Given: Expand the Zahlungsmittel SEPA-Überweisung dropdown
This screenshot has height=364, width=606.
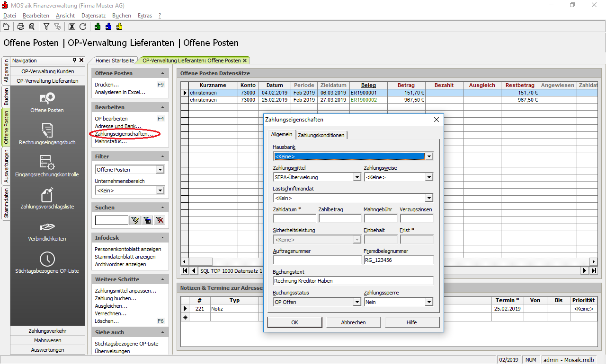Looking at the screenshot, I should [357, 177].
